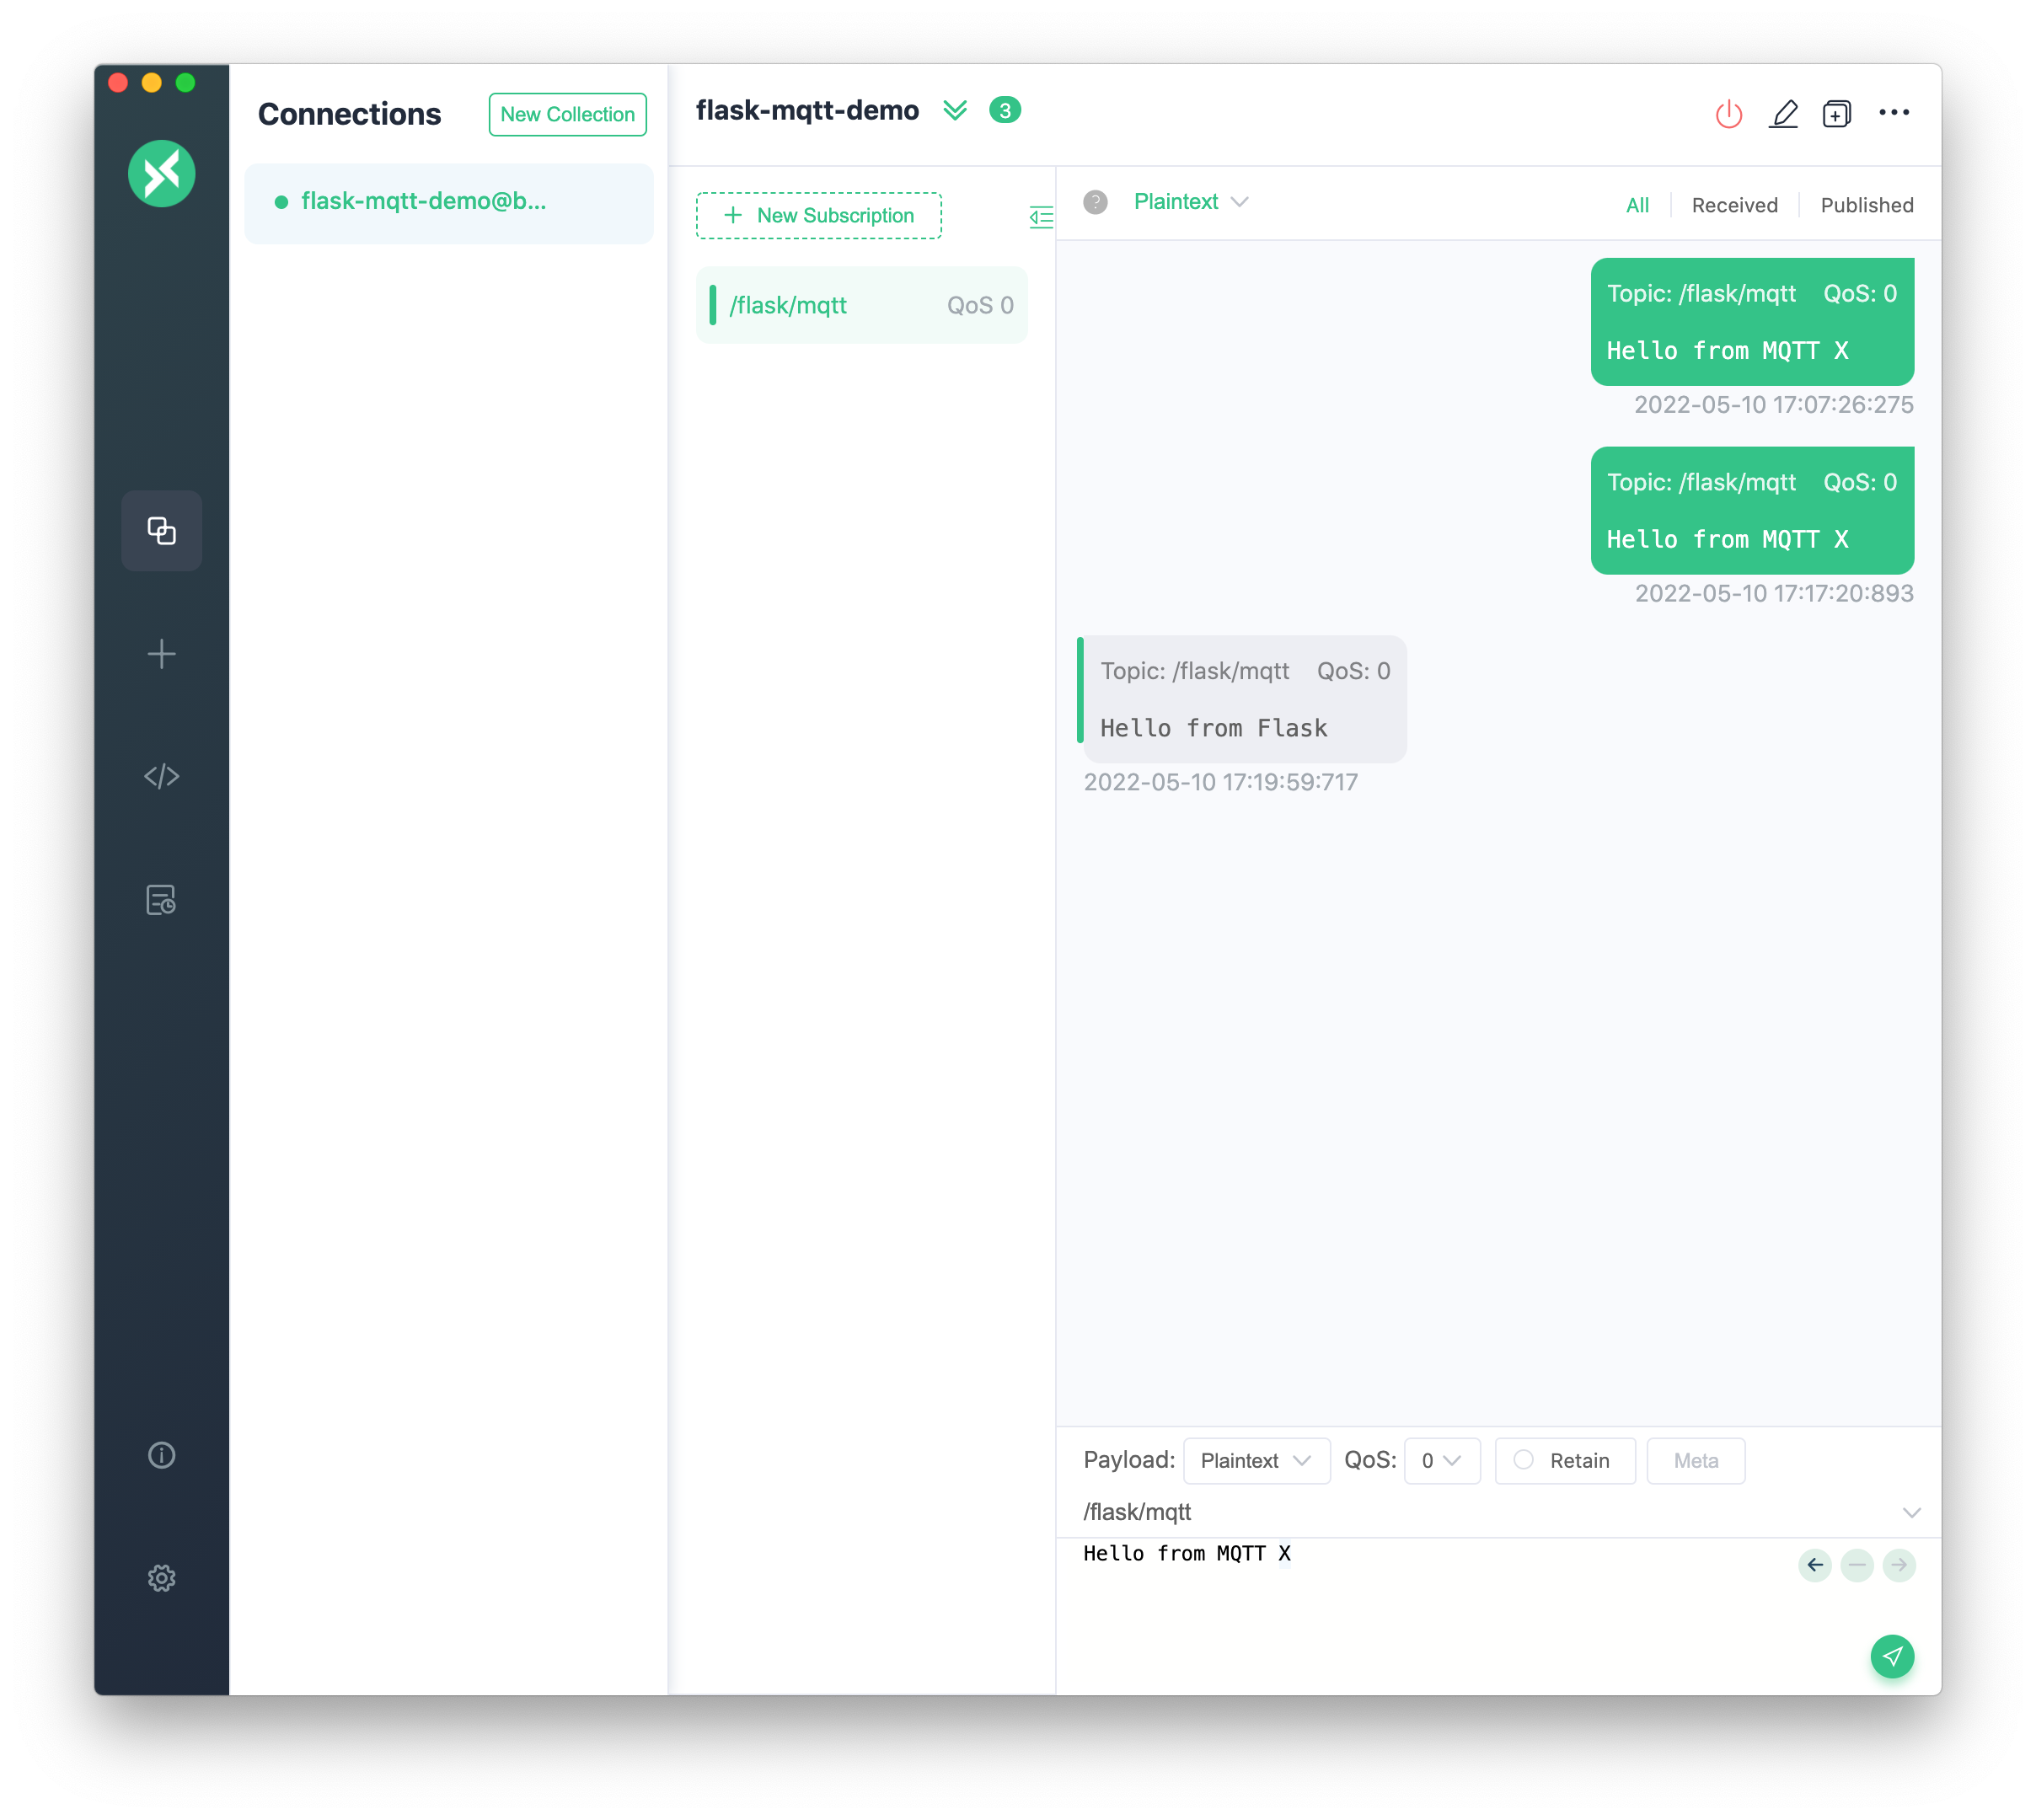Toggle the Retain checkbox in publish bar
The image size is (2036, 1820).
point(1523,1460)
